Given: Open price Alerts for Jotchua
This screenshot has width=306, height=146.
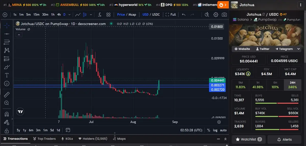Looking at the screenshot, I should pyautogui.click(x=285, y=139).
